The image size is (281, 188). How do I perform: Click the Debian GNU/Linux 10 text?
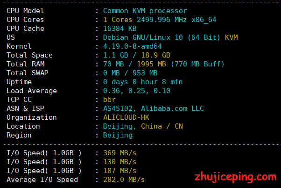click(143, 37)
